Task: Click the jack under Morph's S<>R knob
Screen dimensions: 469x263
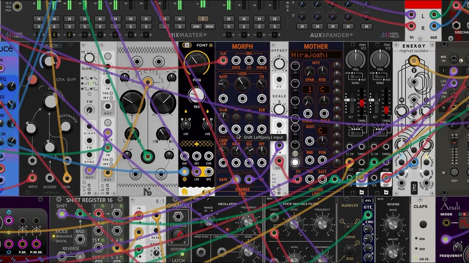Action: (223, 129)
